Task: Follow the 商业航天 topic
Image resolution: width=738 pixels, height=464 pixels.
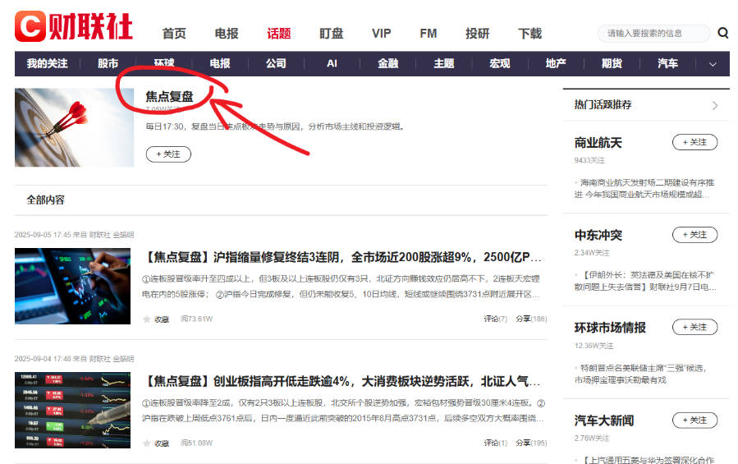Action: pyautogui.click(x=694, y=142)
